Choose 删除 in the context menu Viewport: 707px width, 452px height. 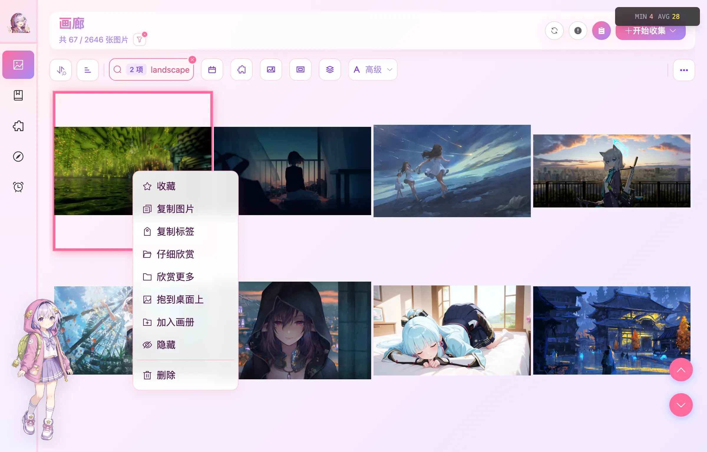pos(186,375)
